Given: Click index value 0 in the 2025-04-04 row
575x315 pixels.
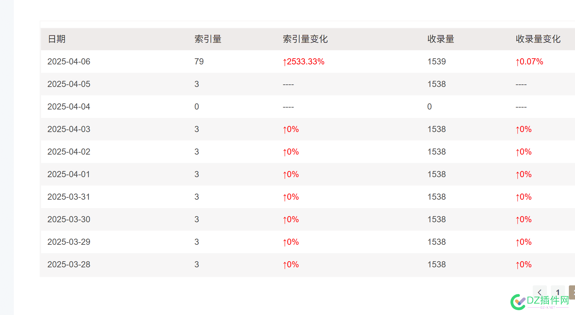Looking at the screenshot, I should click(x=197, y=107).
